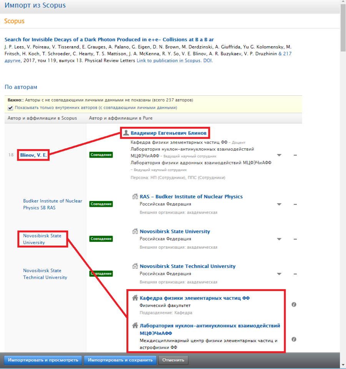
Task: Remove RAS – Budker Institute match via minus
Action: tap(295, 204)
